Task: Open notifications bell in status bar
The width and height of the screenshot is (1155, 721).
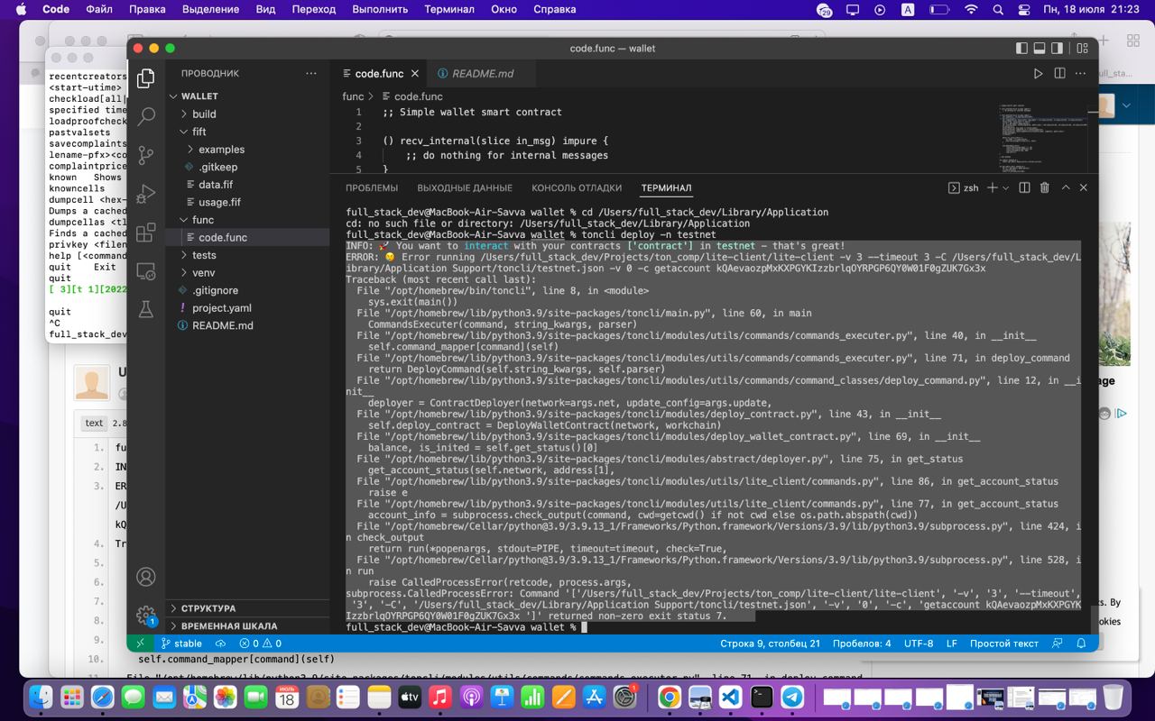Action: pos(1081,643)
